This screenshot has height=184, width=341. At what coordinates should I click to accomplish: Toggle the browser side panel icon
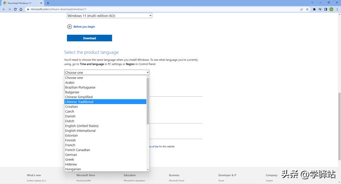[326, 9]
